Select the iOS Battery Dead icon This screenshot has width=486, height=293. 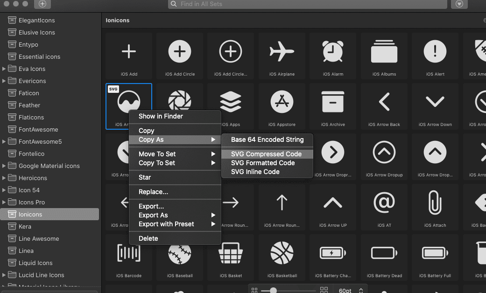tap(384, 258)
